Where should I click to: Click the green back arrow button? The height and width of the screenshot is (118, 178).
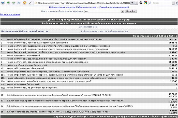(x=8, y=3)
